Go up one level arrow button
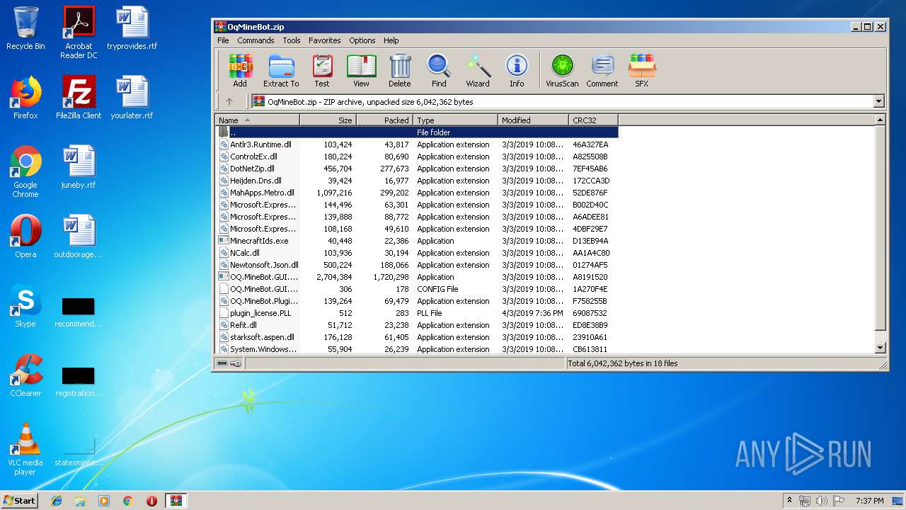The height and width of the screenshot is (510, 906). coord(229,101)
